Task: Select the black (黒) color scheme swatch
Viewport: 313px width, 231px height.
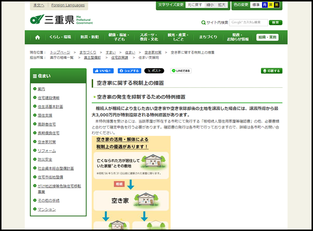Action: point(276,5)
